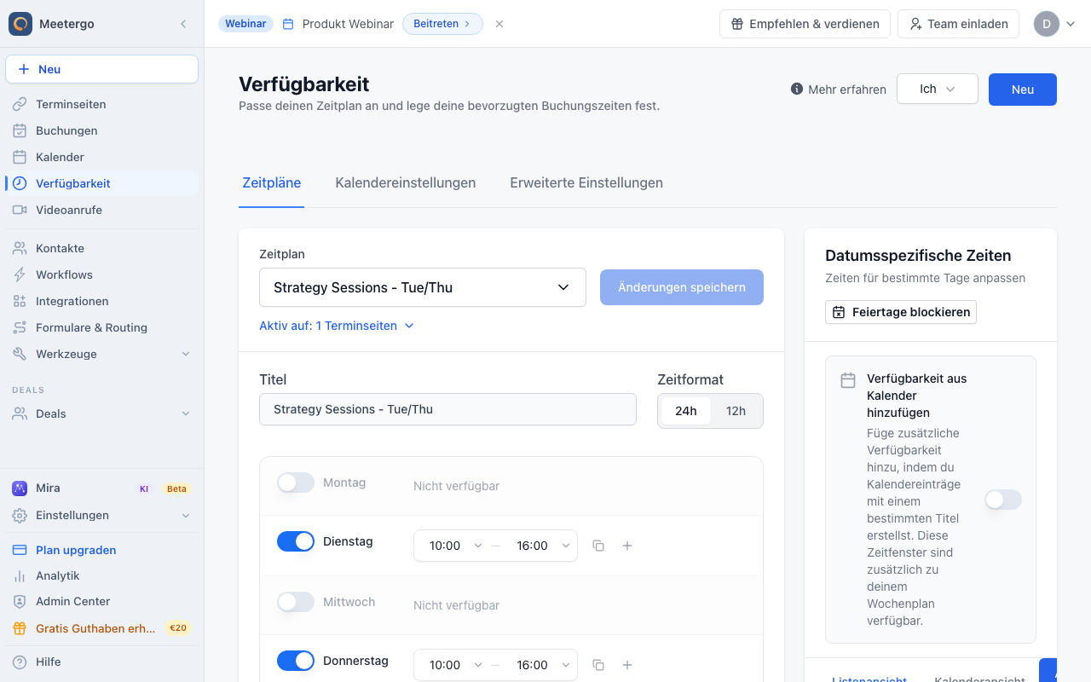Image resolution: width=1091 pixels, height=682 pixels.
Task: Open the Ich dropdown
Action: (938, 89)
